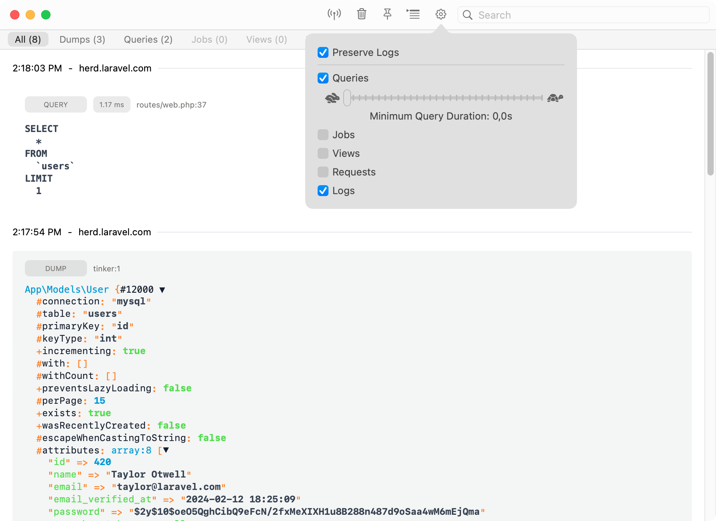Collapse the attributes array:8 triangle
The width and height of the screenshot is (716, 521).
166,450
